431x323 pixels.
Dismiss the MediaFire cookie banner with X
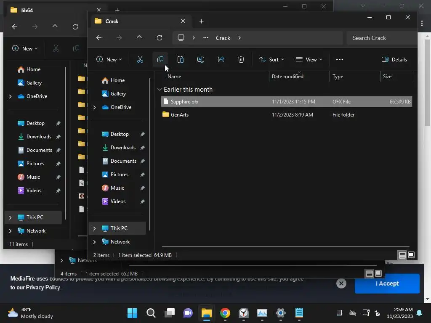pos(341,283)
